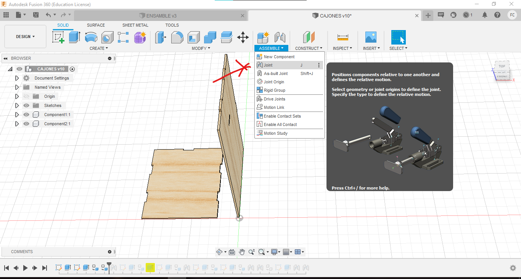Expand the Named Views folder
The image size is (521, 279).
17,87
